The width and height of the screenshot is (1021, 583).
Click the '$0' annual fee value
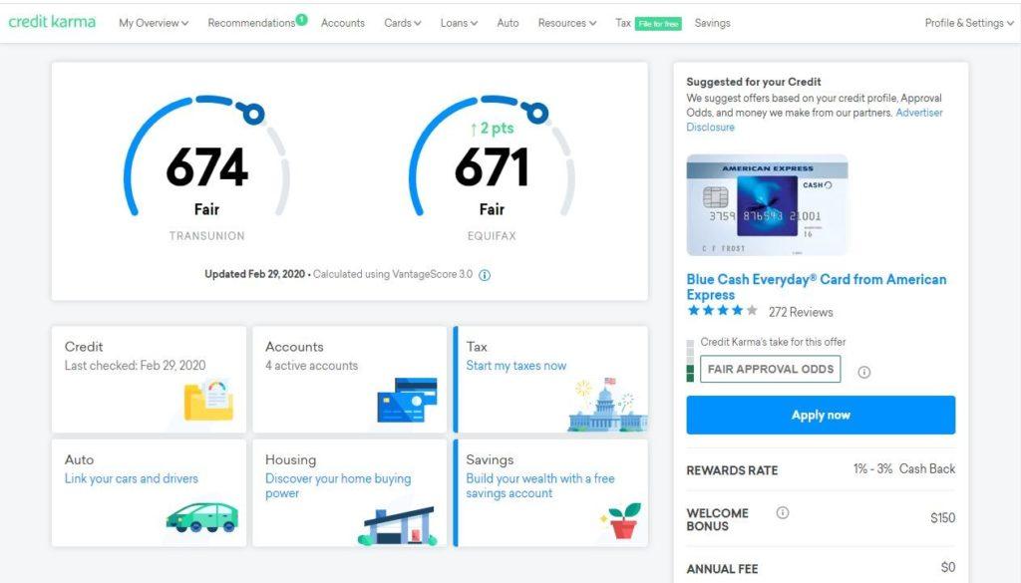pos(948,567)
